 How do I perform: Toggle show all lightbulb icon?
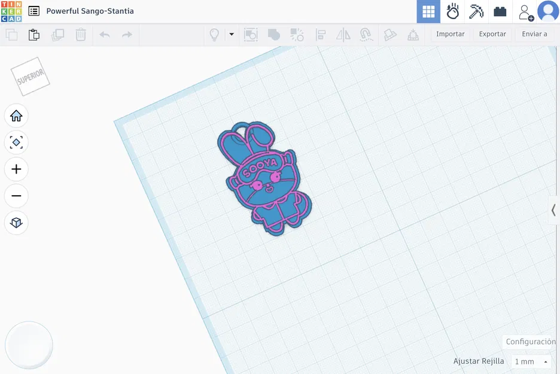pyautogui.click(x=214, y=35)
